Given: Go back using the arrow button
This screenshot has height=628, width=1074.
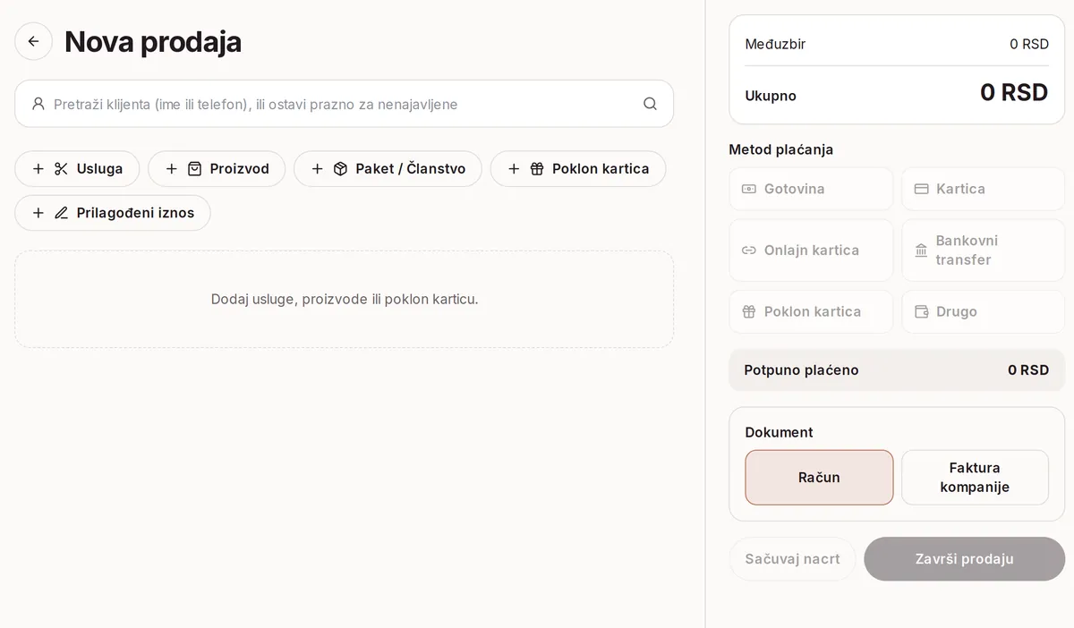Looking at the screenshot, I should [34, 41].
